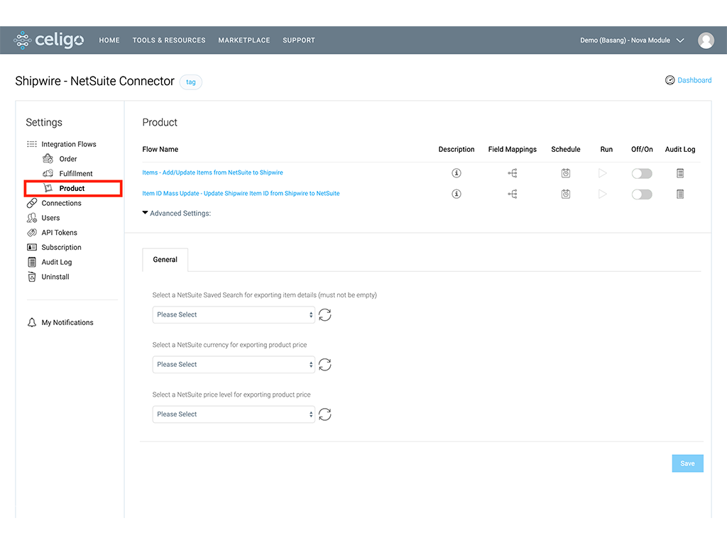Open the Dashboard gauge icon
This screenshot has height=545, width=727.
click(669, 80)
